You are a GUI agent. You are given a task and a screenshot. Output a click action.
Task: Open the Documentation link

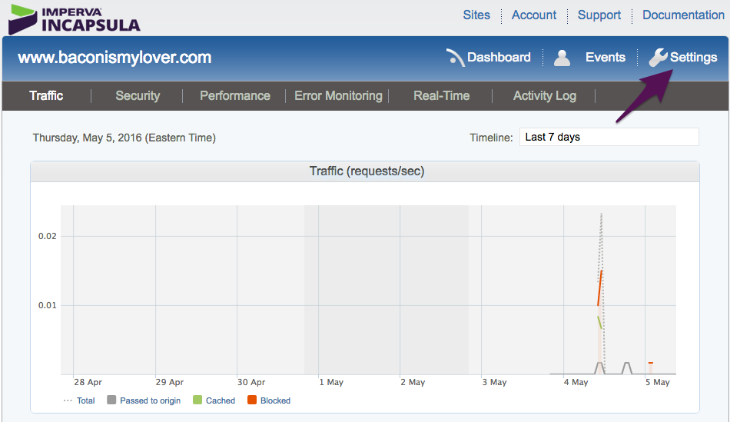(x=683, y=15)
